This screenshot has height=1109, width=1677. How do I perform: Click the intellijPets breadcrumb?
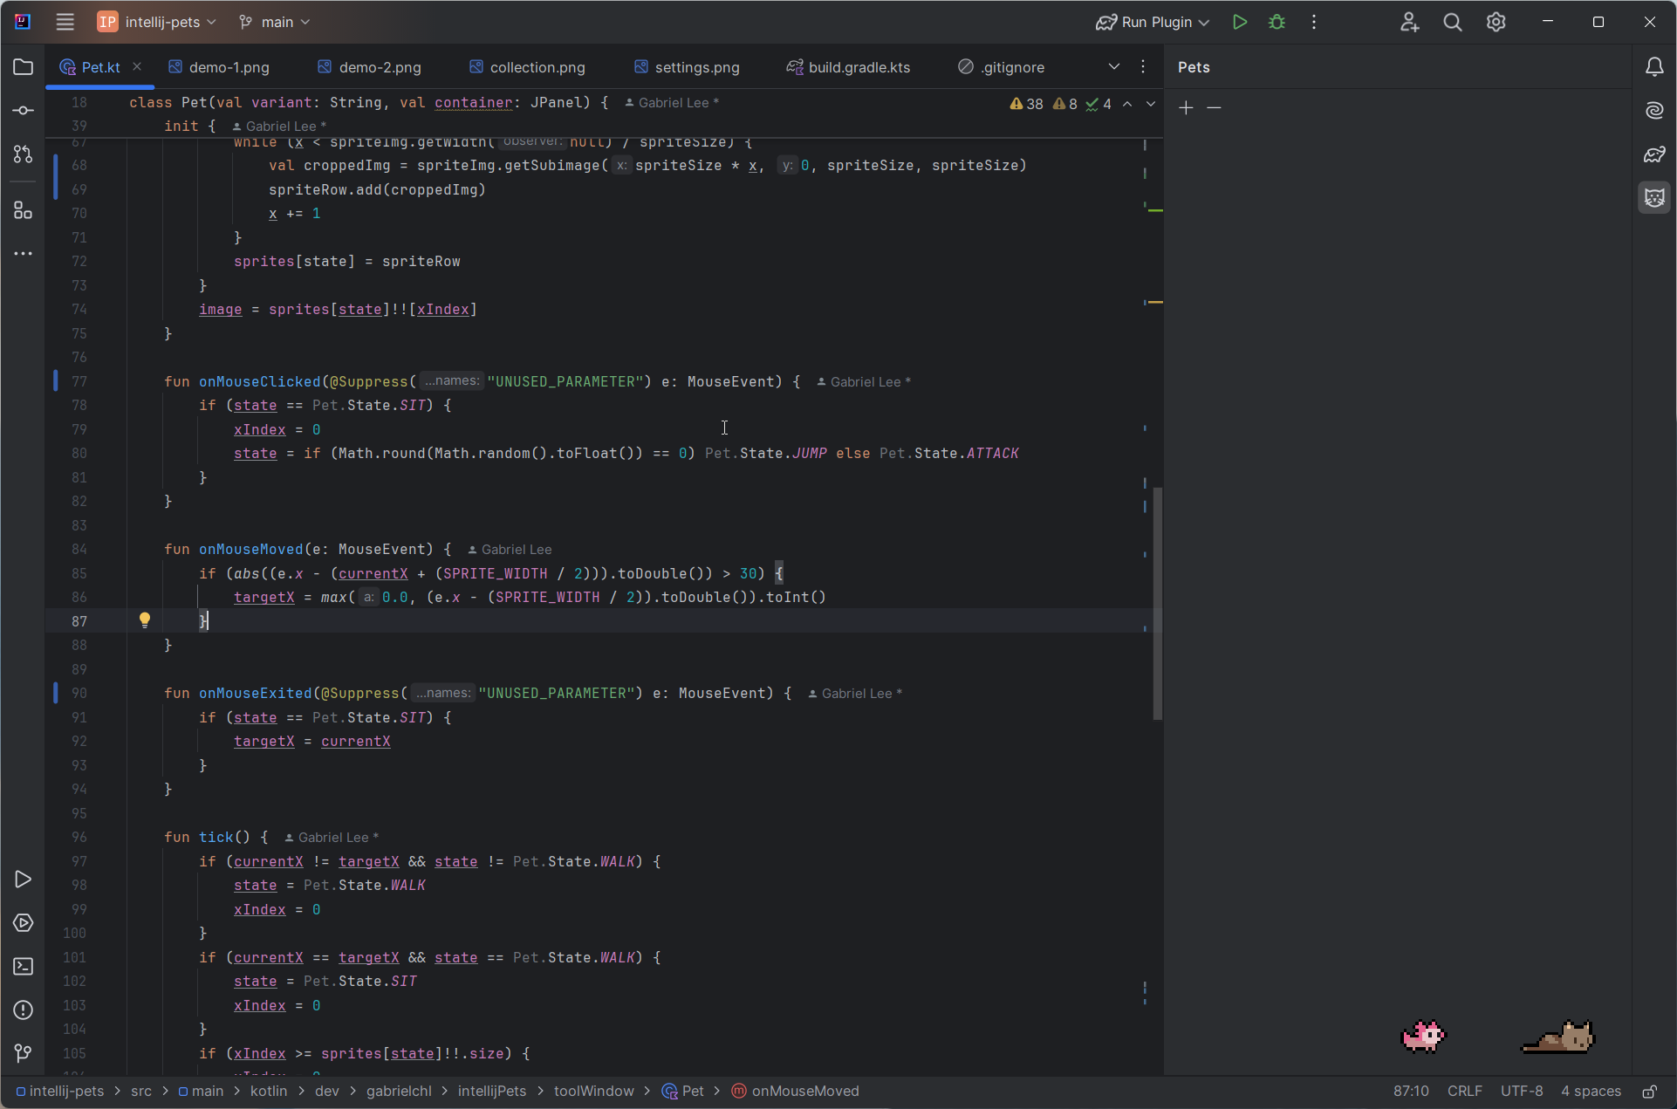(491, 1092)
